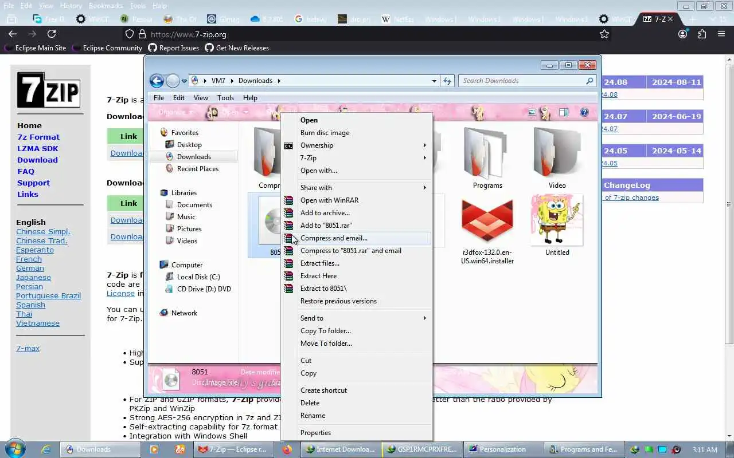This screenshot has height=458, width=734.
Task: Open the Firefox Bookmarks menu
Action: (106, 6)
